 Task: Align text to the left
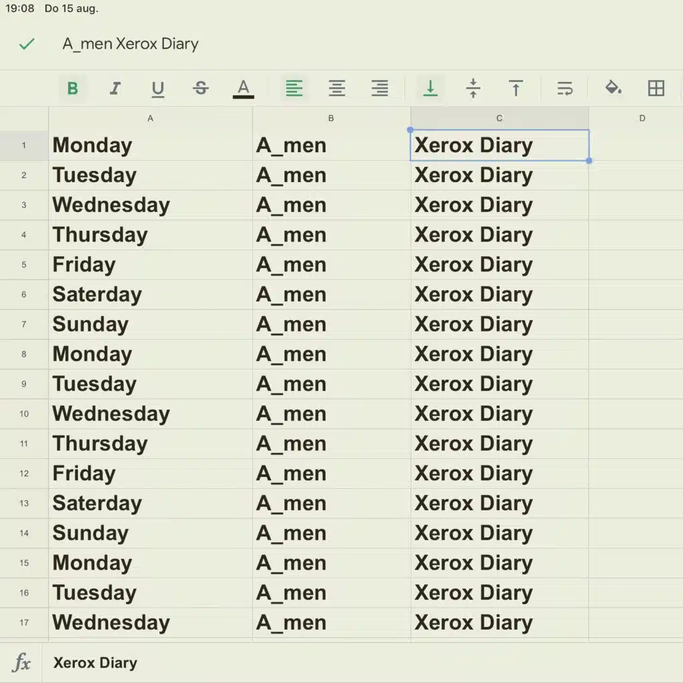294,89
